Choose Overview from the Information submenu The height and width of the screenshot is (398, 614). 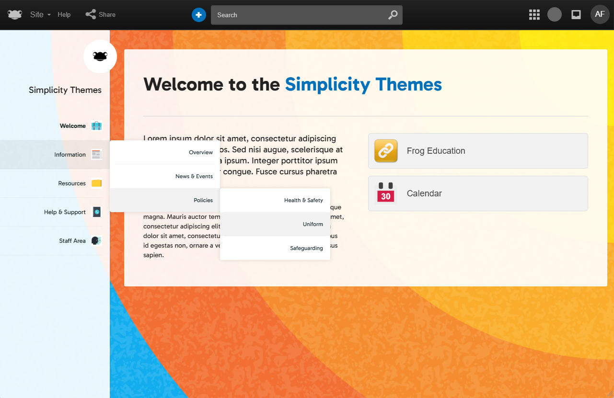[200, 152]
